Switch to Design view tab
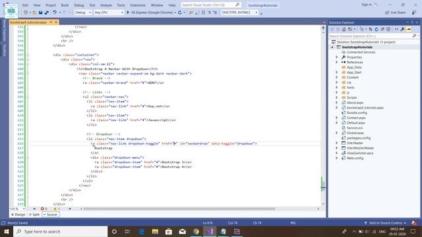422x237 pixels. coord(18,215)
